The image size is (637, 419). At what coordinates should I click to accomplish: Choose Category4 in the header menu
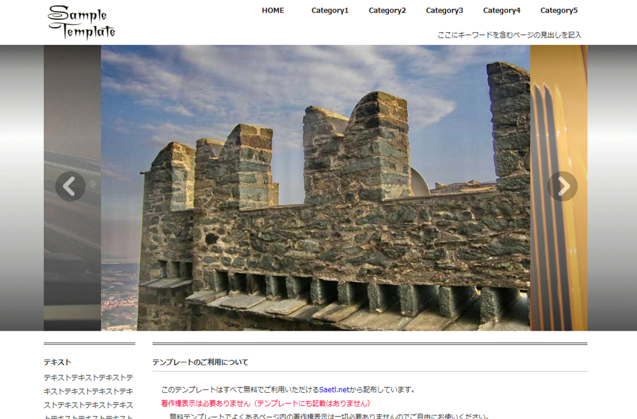(501, 10)
